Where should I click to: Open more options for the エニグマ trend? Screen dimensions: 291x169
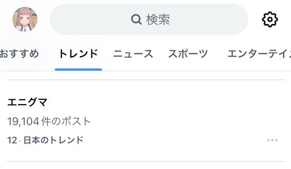coord(272,140)
